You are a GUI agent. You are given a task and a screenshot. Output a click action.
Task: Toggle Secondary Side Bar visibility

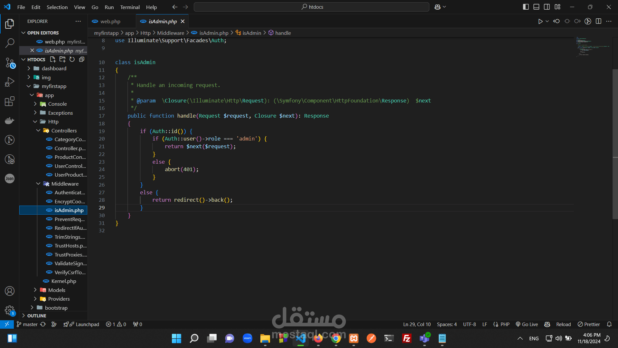pyautogui.click(x=547, y=7)
